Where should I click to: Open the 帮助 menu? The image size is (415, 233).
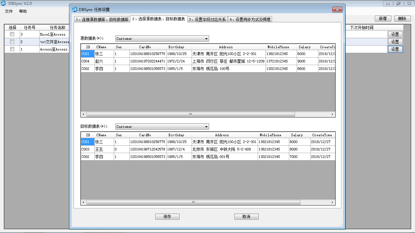tap(22, 11)
